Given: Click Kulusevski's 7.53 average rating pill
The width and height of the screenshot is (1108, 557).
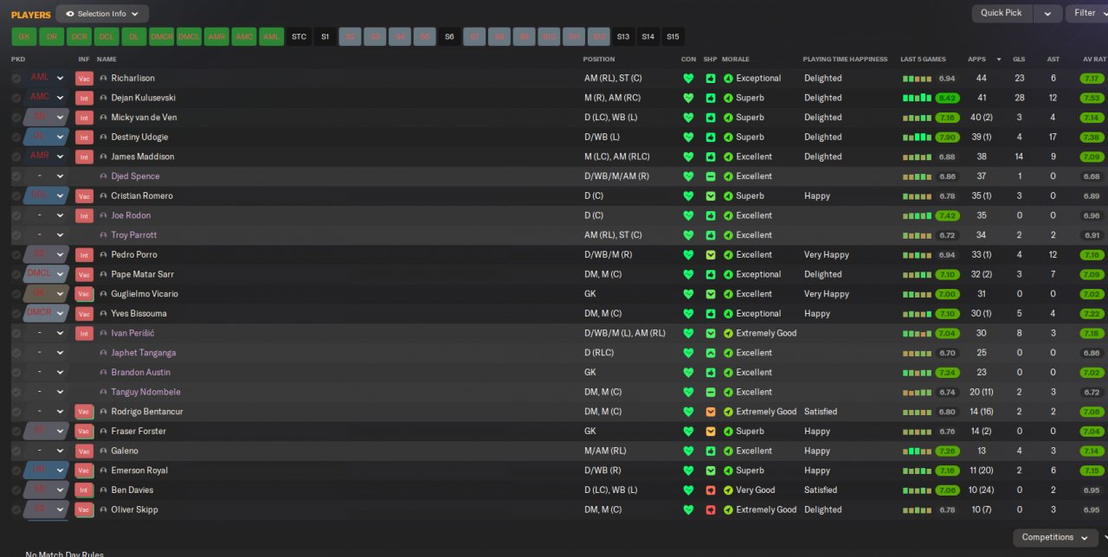Looking at the screenshot, I should (x=1092, y=98).
